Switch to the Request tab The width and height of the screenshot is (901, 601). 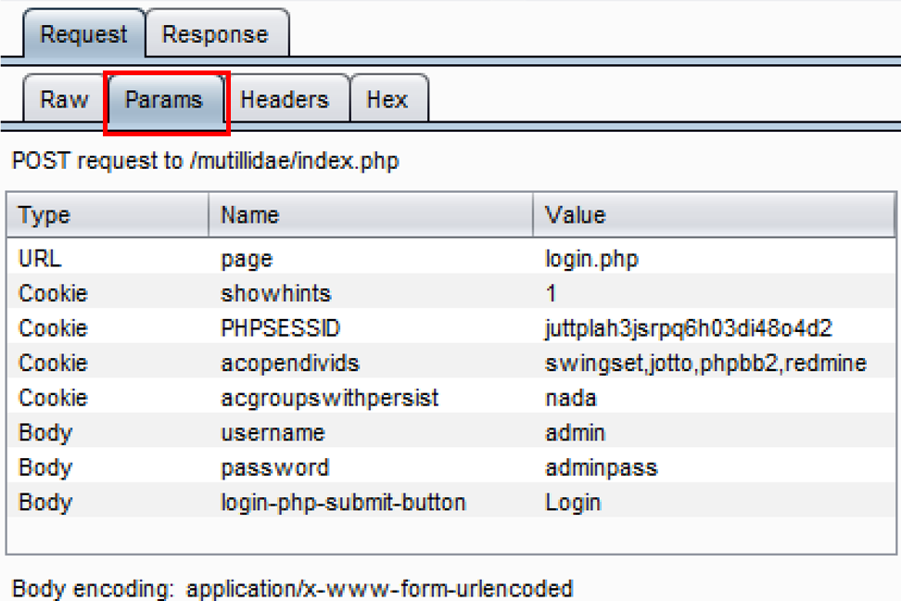pyautogui.click(x=84, y=34)
